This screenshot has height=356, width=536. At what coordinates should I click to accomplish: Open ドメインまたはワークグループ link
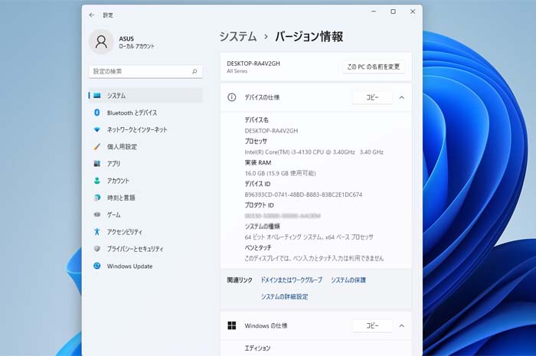click(291, 279)
